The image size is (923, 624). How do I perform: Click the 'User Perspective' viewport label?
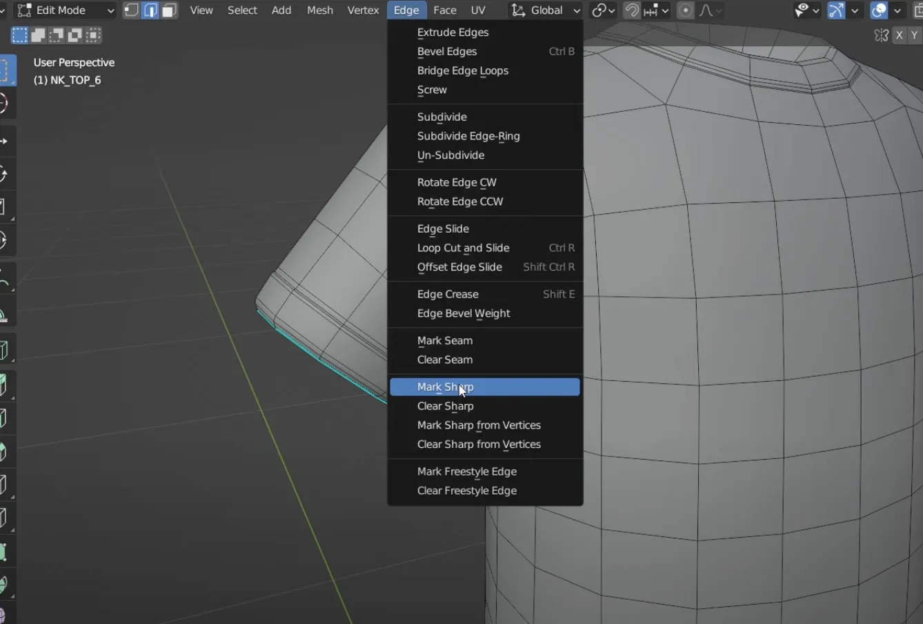coord(75,63)
